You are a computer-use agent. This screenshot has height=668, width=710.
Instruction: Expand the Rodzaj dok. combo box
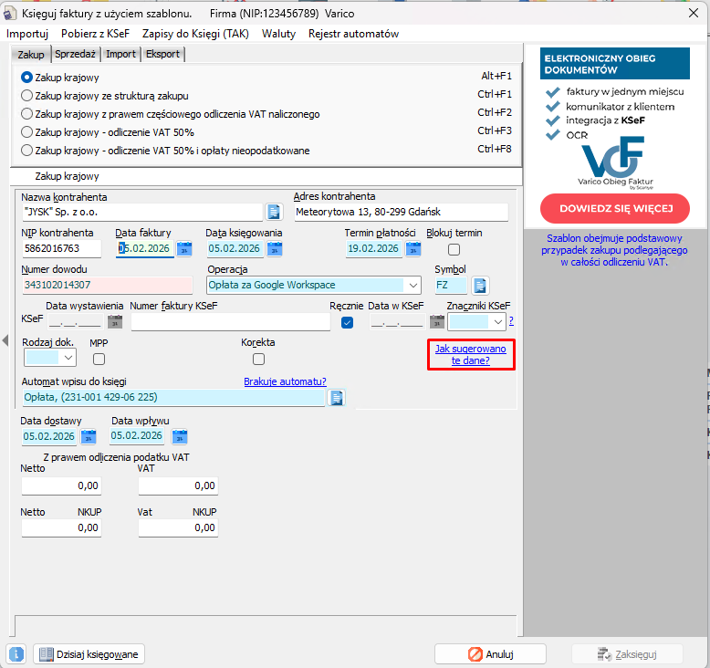[70, 359]
